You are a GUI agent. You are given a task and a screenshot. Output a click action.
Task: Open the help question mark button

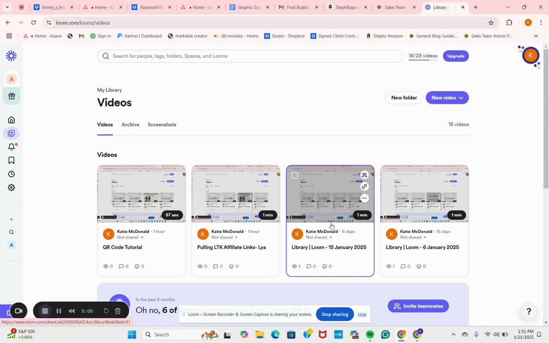529,312
